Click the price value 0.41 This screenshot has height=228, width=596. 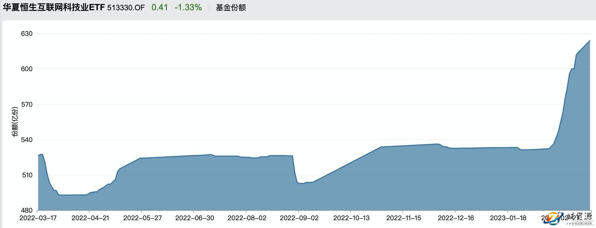click(x=160, y=7)
